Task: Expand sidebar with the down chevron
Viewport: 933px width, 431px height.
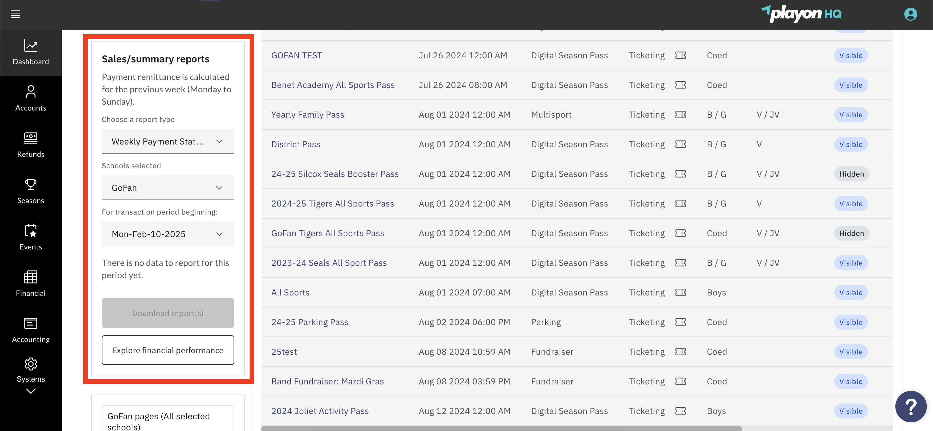Action: point(31,391)
